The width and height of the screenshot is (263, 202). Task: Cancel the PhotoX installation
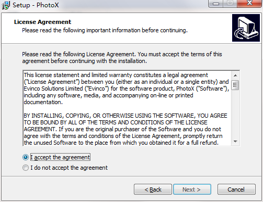[x=236, y=190]
